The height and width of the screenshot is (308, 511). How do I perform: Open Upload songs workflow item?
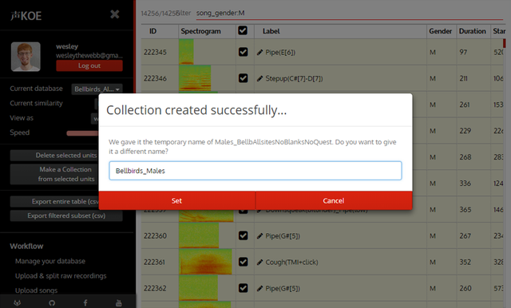[x=36, y=290]
